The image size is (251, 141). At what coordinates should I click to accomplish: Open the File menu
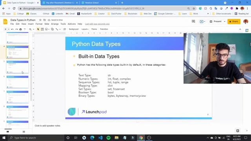click(12, 24)
